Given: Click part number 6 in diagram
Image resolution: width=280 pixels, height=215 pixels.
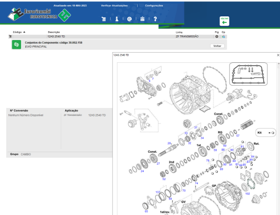Looking at the screenshot, I should click(149, 81).
